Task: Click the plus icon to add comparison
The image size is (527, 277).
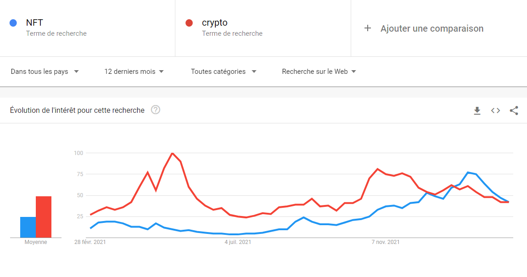Action: click(367, 28)
